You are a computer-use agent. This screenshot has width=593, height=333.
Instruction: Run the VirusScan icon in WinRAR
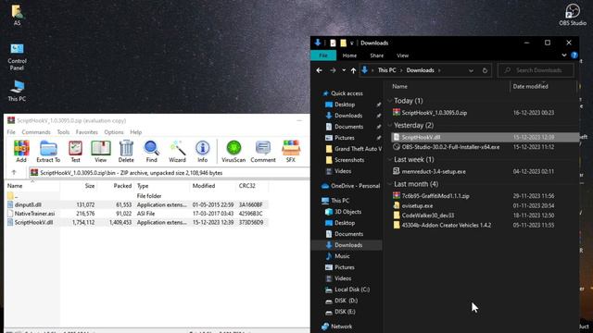(233, 152)
